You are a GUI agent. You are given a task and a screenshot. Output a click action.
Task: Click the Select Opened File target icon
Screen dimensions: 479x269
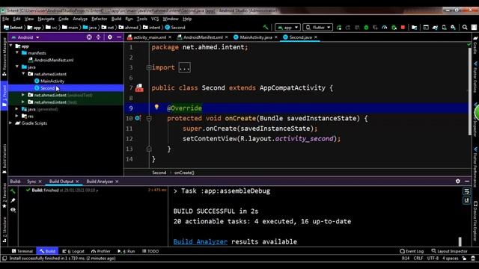[89, 37]
